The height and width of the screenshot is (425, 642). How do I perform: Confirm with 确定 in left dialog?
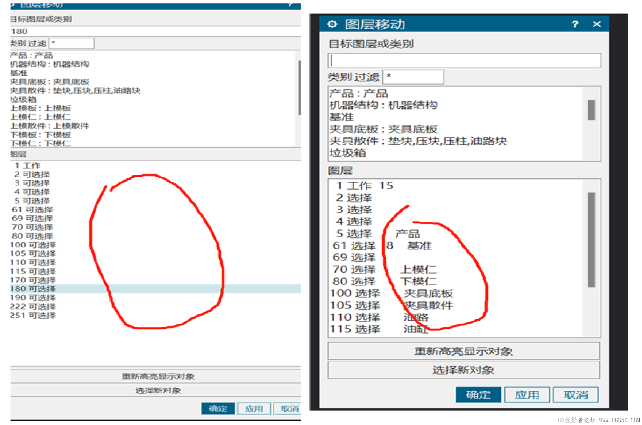pos(218,408)
